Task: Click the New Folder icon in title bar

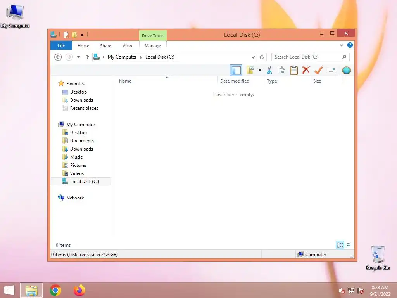Action: [x=74, y=35]
